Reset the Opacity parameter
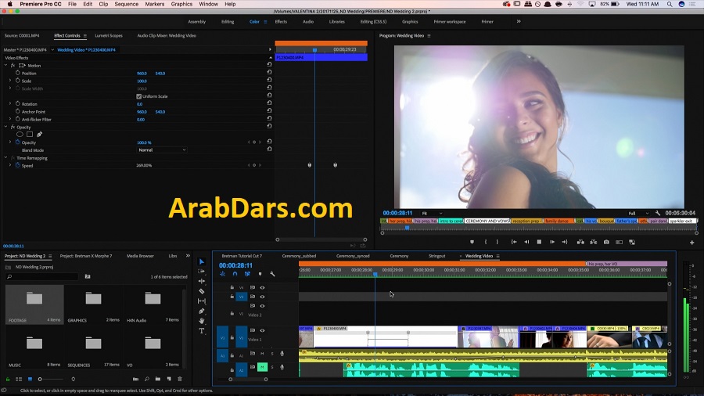The width and height of the screenshot is (704, 396). point(269,142)
